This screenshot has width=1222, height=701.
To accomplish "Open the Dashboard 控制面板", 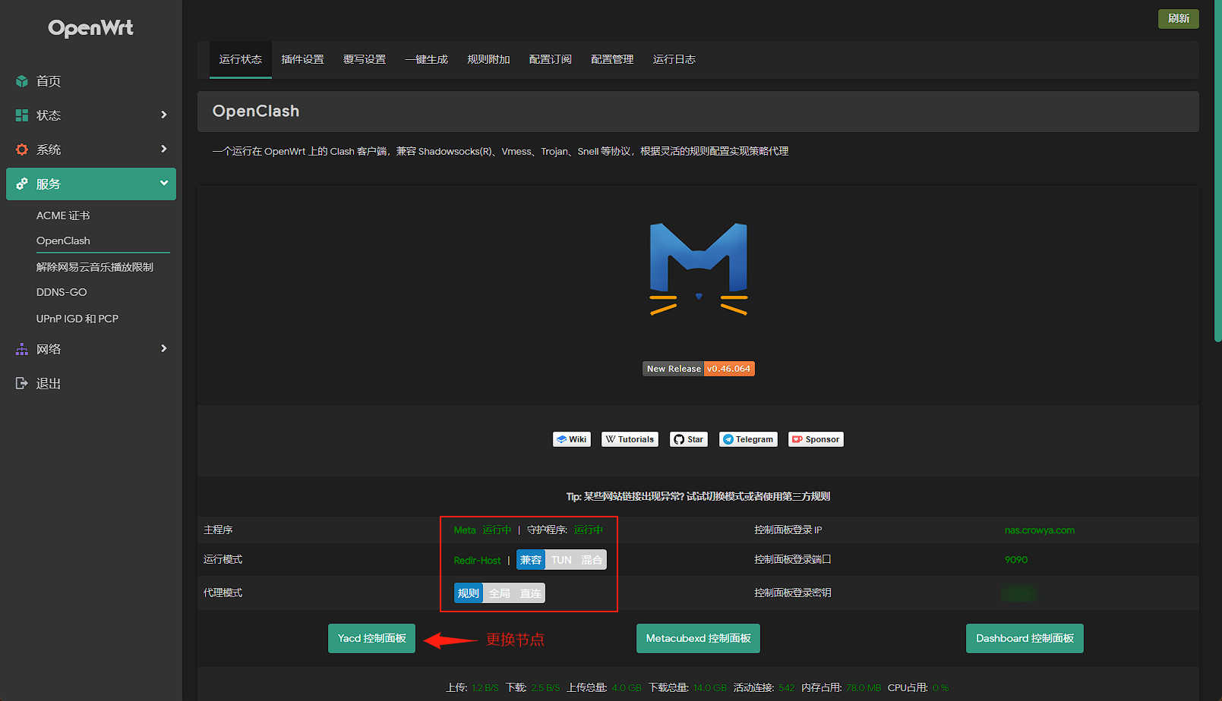I will click(x=1025, y=638).
